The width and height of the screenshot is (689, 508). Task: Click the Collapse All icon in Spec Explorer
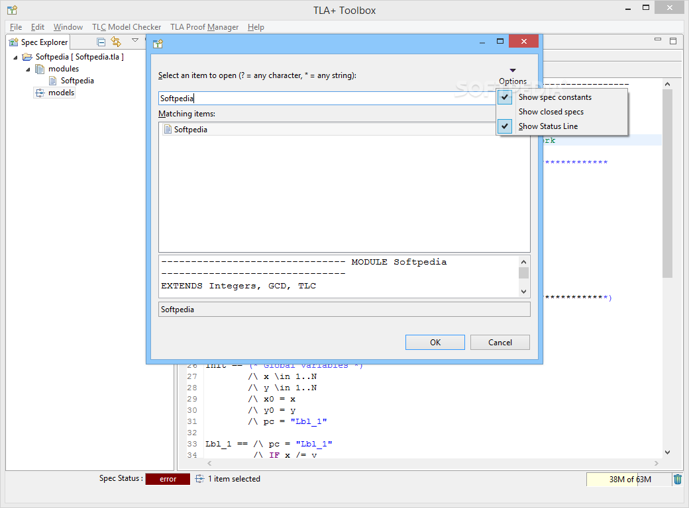point(101,42)
